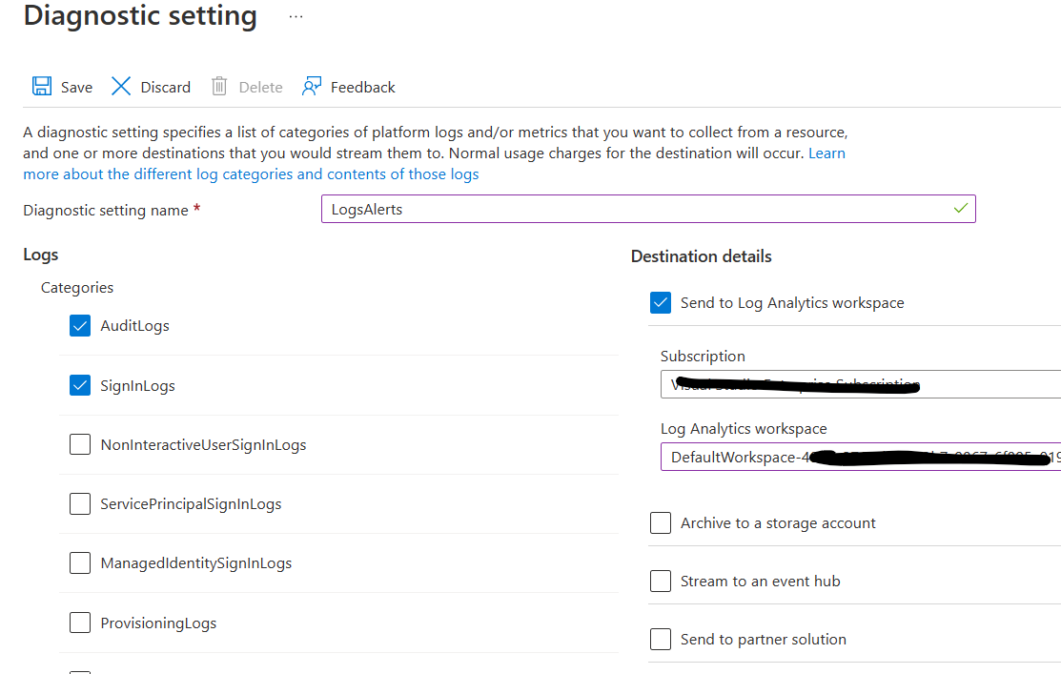The height and width of the screenshot is (674, 1061).
Task: Check the ServicePrincipalSignInLogs category
Action: click(x=80, y=503)
